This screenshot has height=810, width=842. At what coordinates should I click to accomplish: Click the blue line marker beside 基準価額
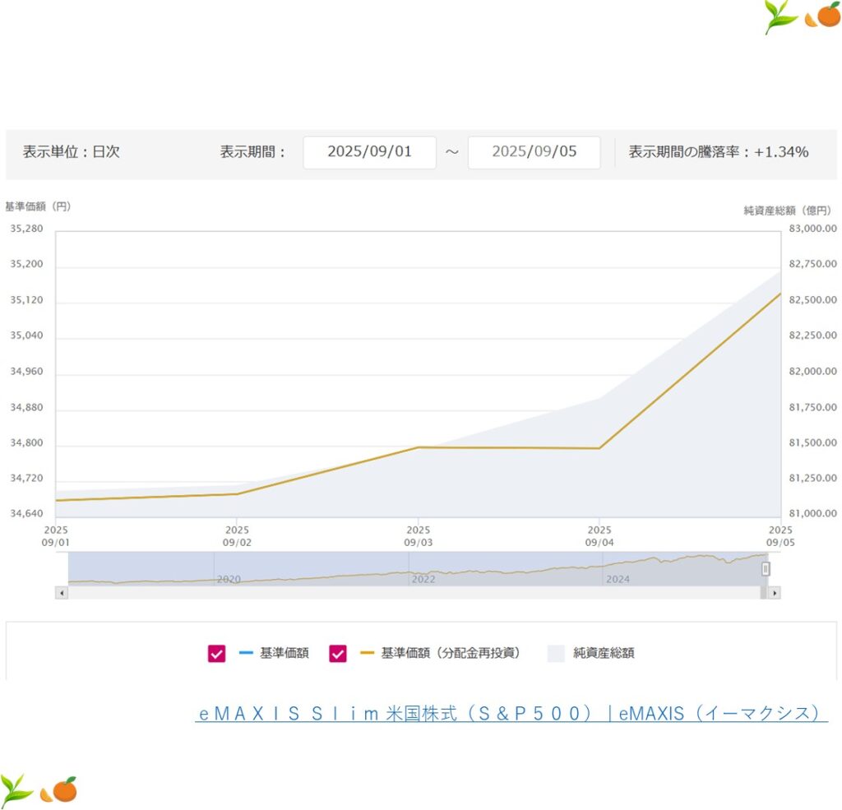246,654
